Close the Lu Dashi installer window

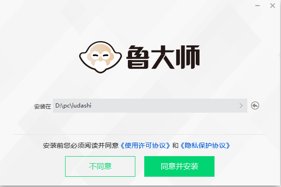(x=273, y=6)
